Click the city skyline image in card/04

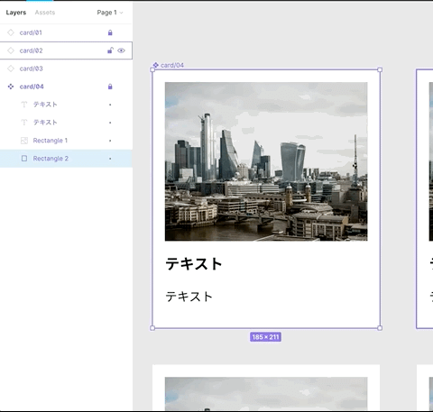pos(266,161)
